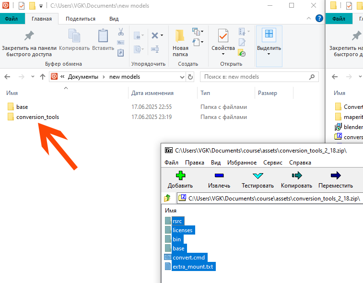The image size is (363, 283).
Task: Pin folder to Quick access panel
Action: click(x=29, y=42)
